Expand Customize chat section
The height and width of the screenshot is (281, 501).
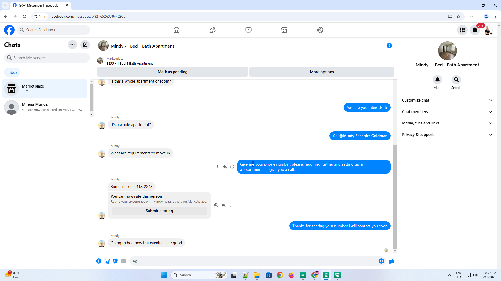[x=447, y=100]
